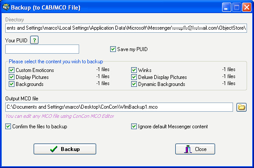Click into the Your PUID text field
This screenshot has width=254, height=168.
42,49
